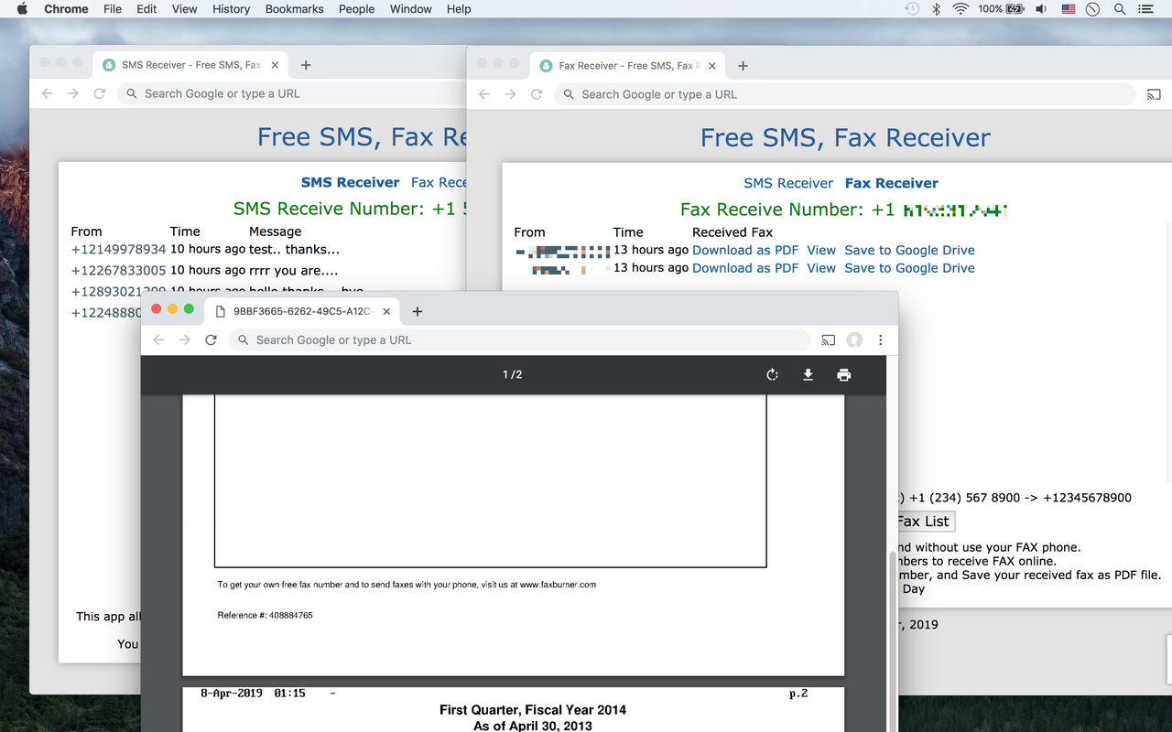Download the first fax as PDF
Screen dimensions: 1172x732
[745, 250]
